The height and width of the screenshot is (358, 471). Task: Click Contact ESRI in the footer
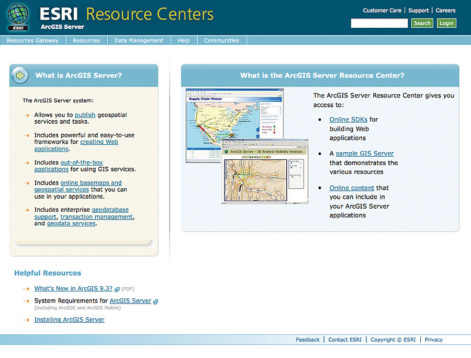click(x=345, y=340)
